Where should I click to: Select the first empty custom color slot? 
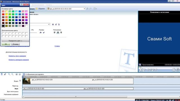3,33
